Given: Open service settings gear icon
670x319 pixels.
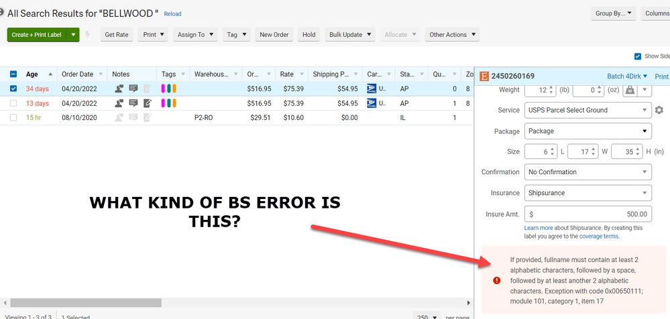Looking at the screenshot, I should tap(659, 110).
